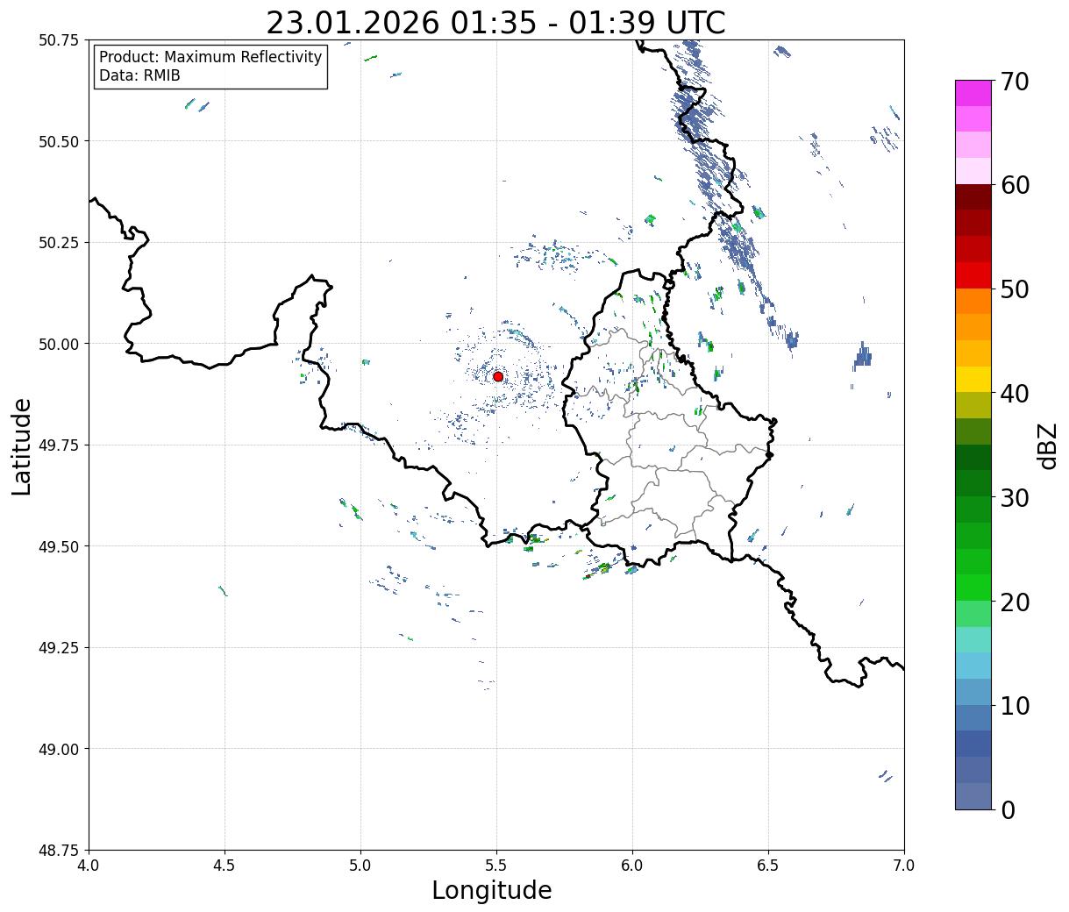Screen dimensions: 1069x912
Task: Click the 7.0 longitude tick label
Action: [x=903, y=866]
